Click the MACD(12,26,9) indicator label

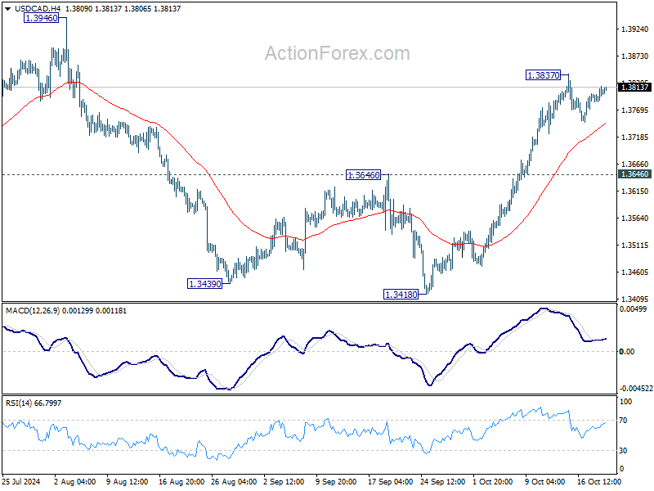(33, 311)
